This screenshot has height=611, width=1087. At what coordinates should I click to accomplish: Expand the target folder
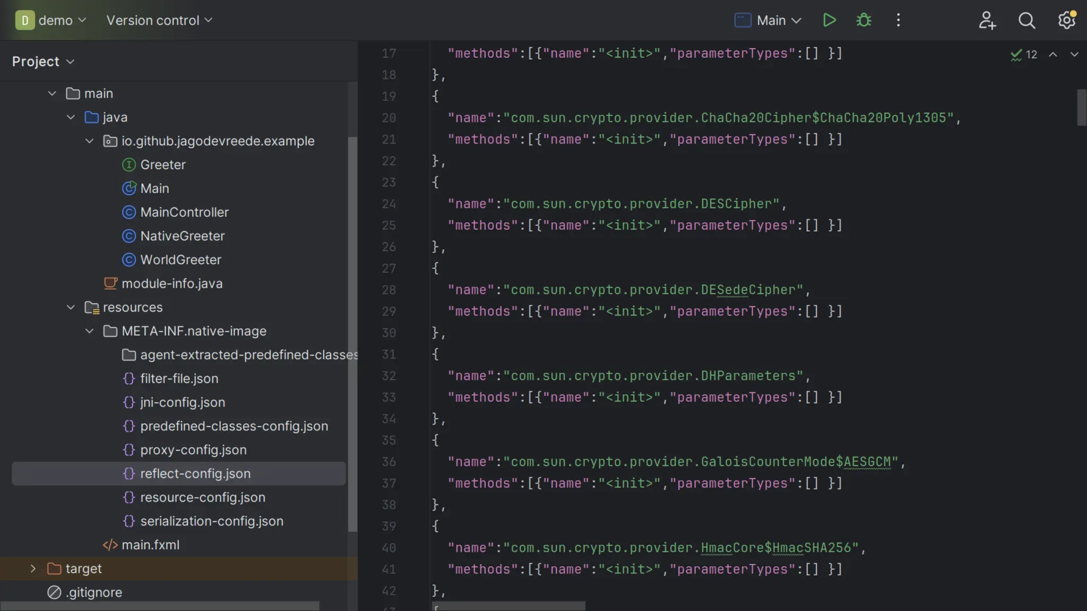click(x=33, y=569)
